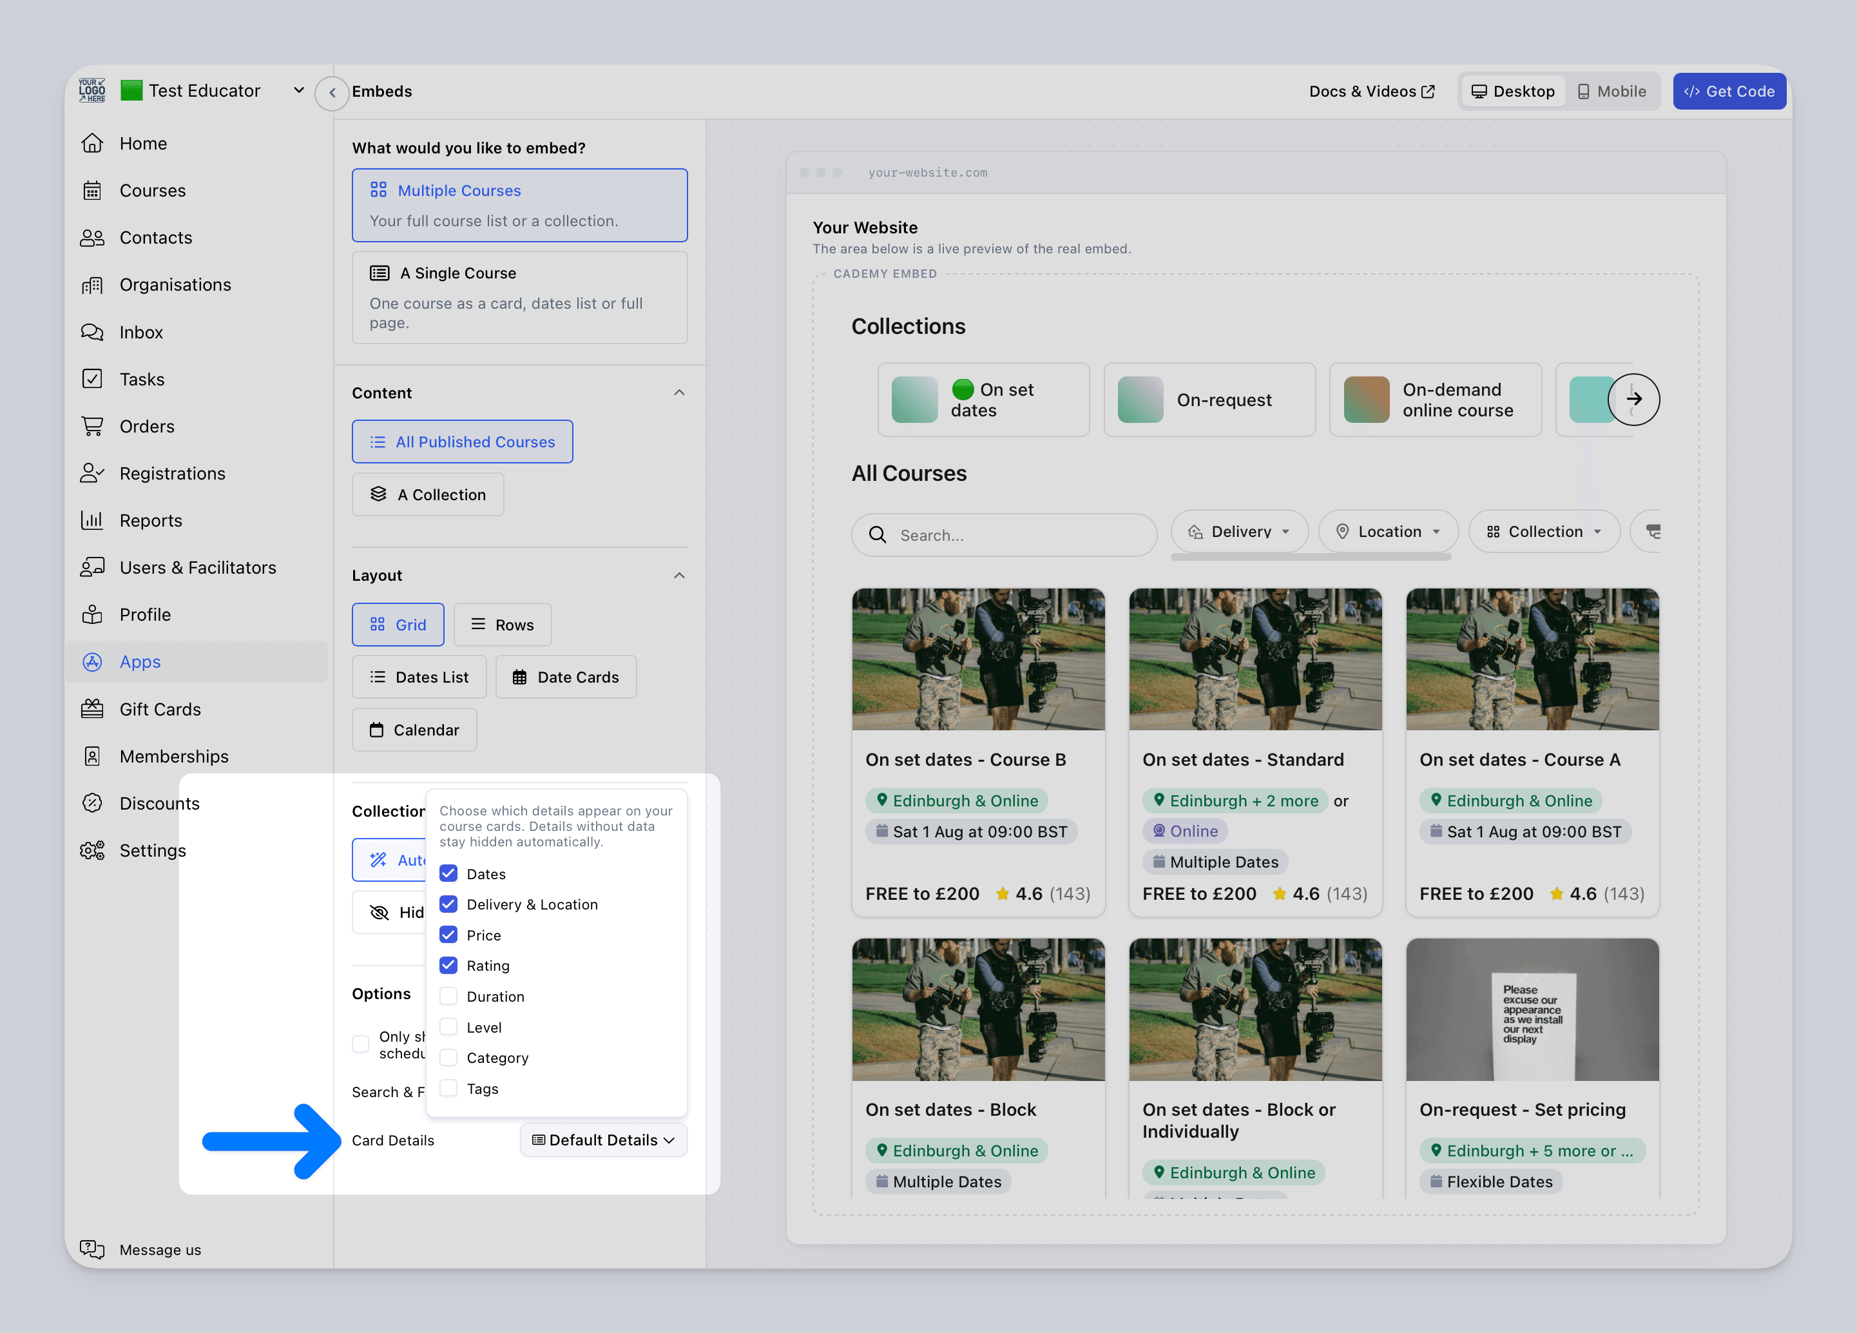Choose Multiple Courses embed option

tap(519, 205)
